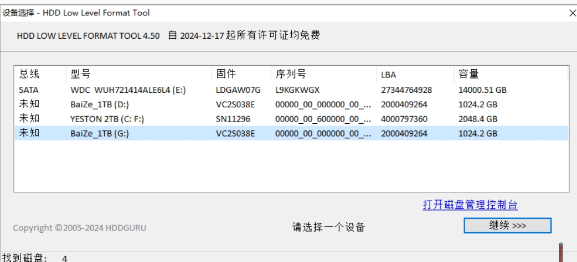Click the L9KGKWGX serial number cell

coord(297,90)
